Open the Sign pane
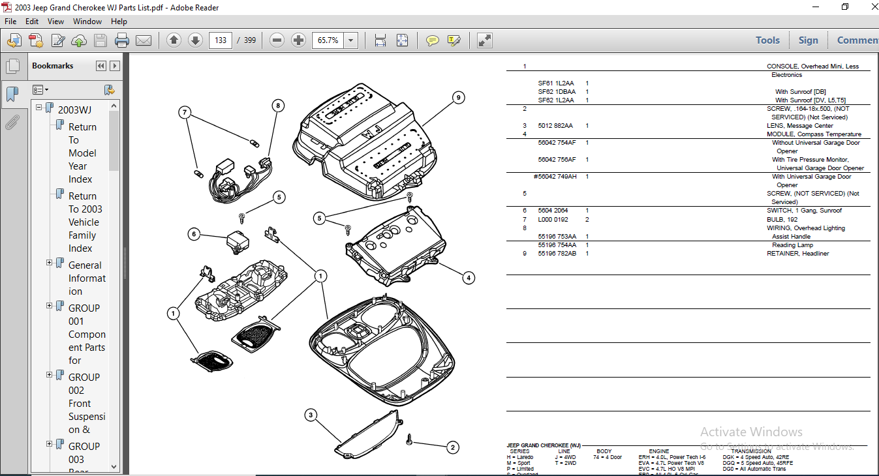879x476 pixels. pyautogui.click(x=808, y=40)
